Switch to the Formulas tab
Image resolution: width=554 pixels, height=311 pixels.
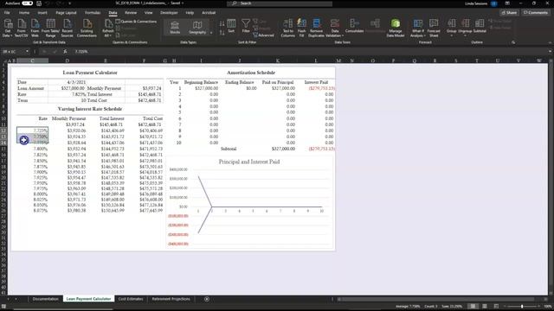pyautogui.click(x=93, y=13)
